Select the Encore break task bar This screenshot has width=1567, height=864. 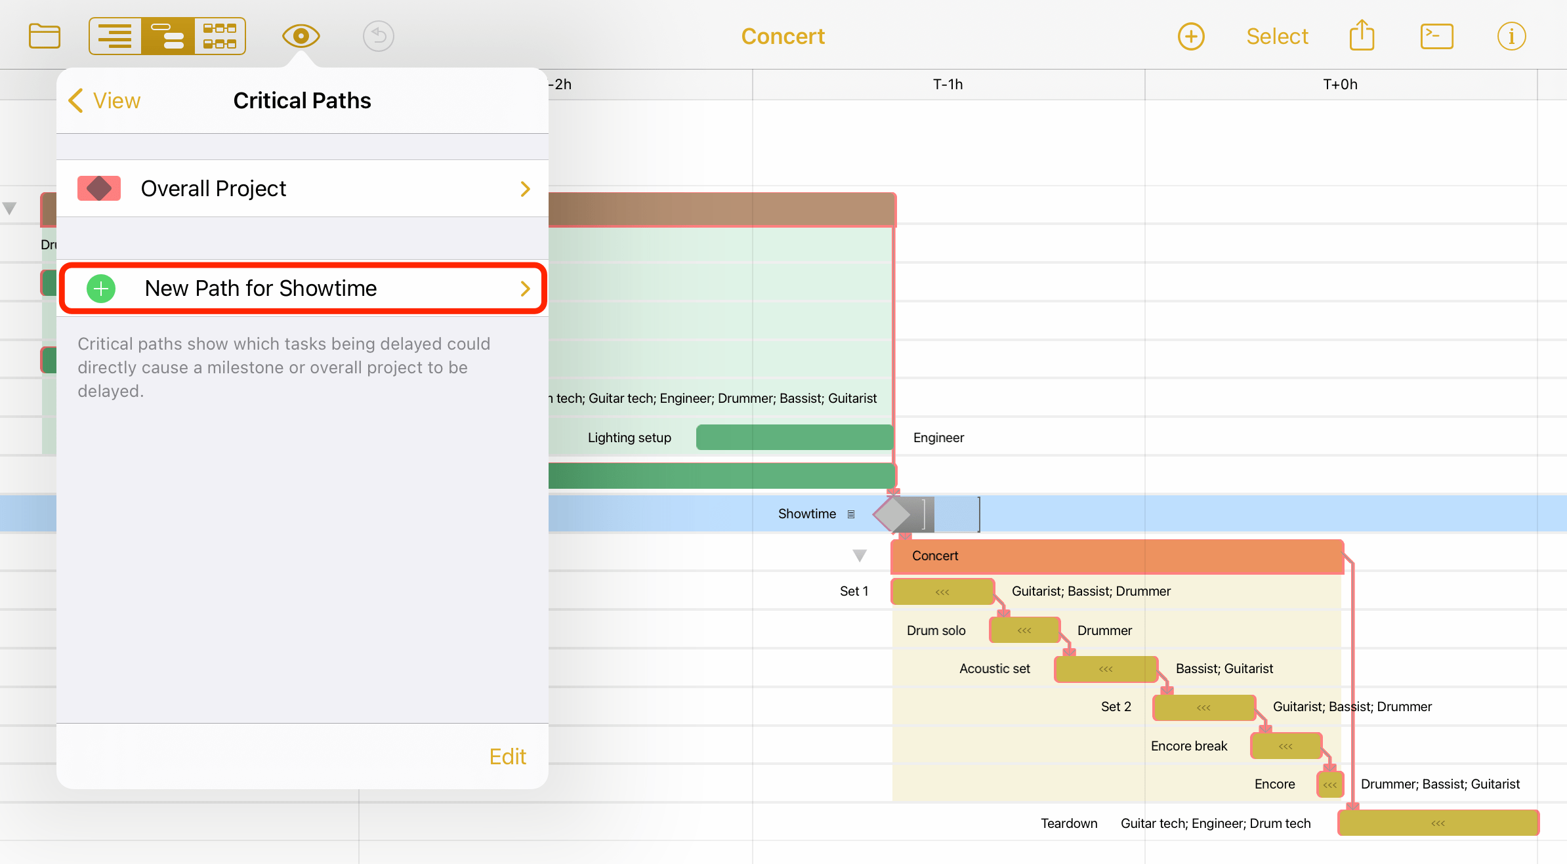pos(1286,746)
